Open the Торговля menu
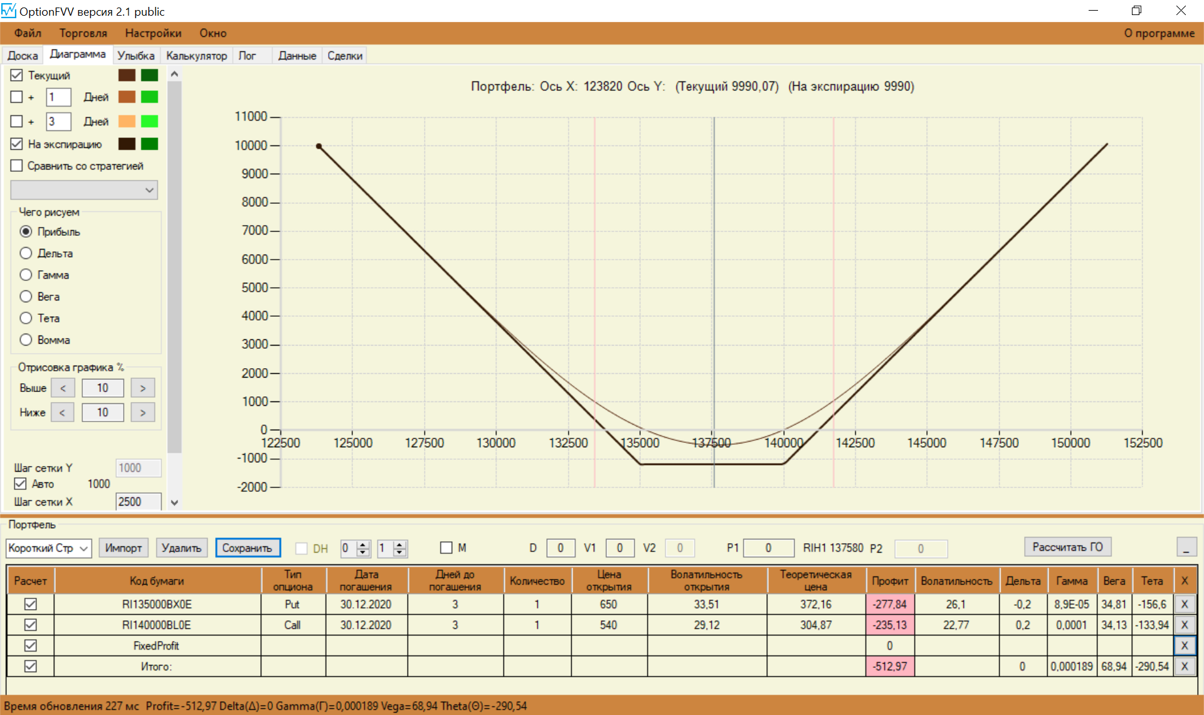 83,33
